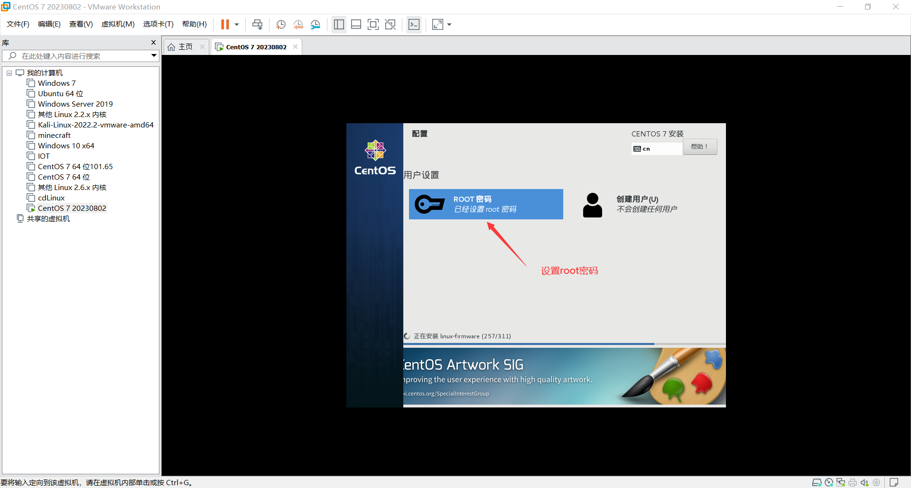911x488 pixels.
Task: Open the 选项卡(T) menu
Action: tap(158, 24)
